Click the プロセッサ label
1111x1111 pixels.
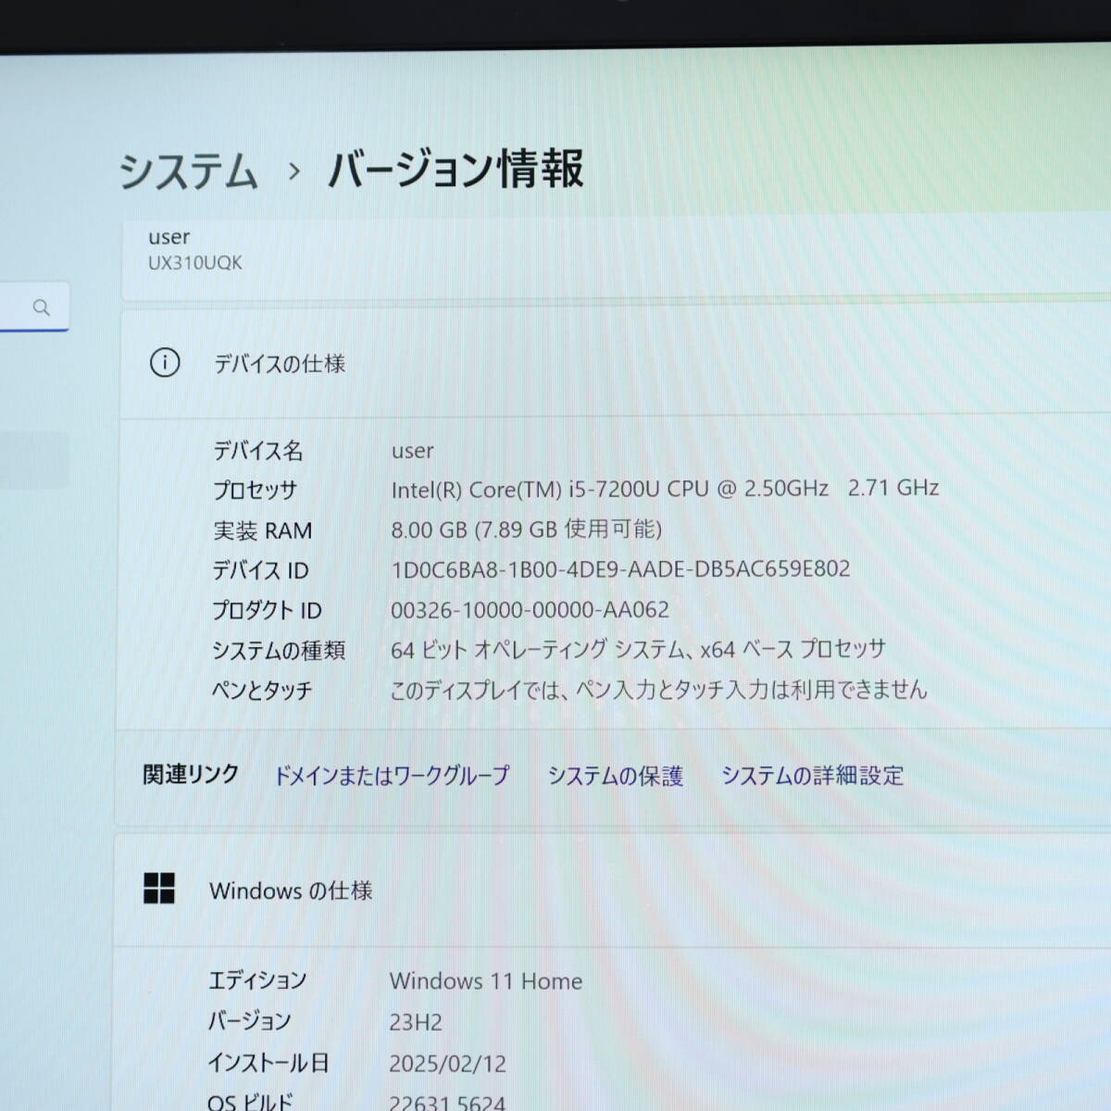255,491
